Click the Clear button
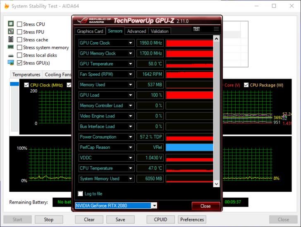301x227 pixels. (89, 220)
